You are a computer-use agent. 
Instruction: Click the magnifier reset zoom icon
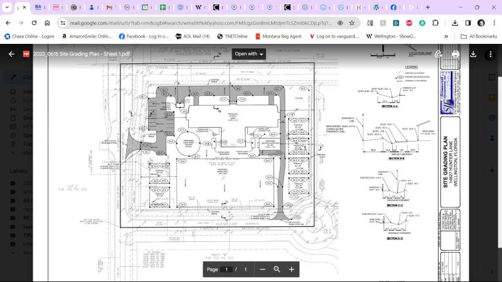pyautogui.click(x=277, y=269)
